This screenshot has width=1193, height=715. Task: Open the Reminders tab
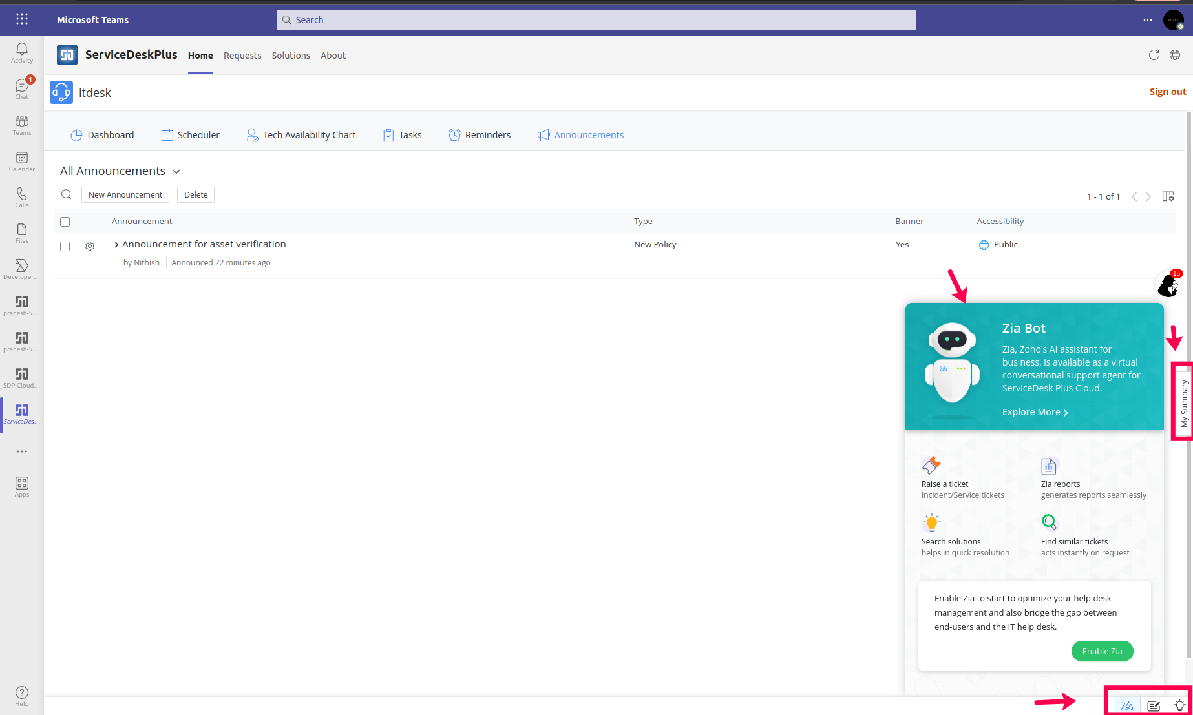tap(480, 135)
